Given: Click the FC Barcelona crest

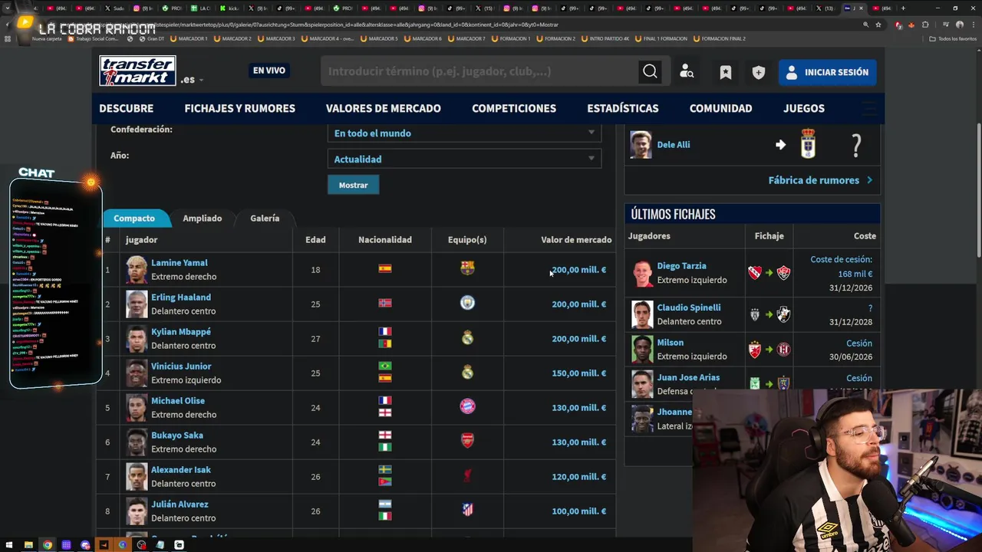Looking at the screenshot, I should pyautogui.click(x=467, y=268).
